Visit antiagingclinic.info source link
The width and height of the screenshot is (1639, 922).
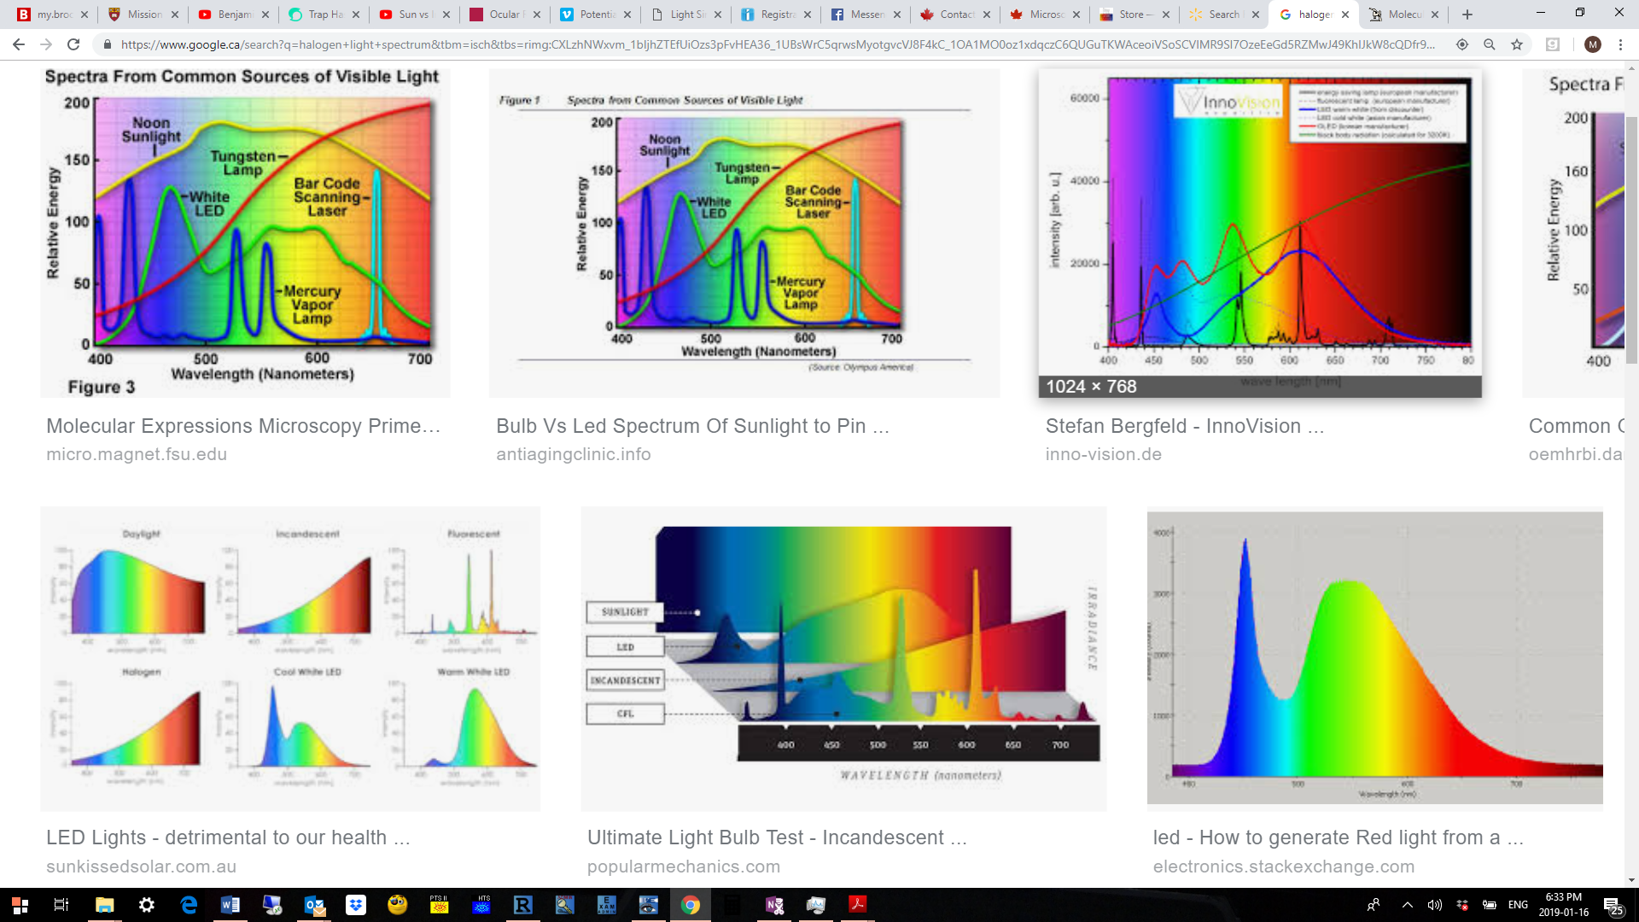coord(574,454)
